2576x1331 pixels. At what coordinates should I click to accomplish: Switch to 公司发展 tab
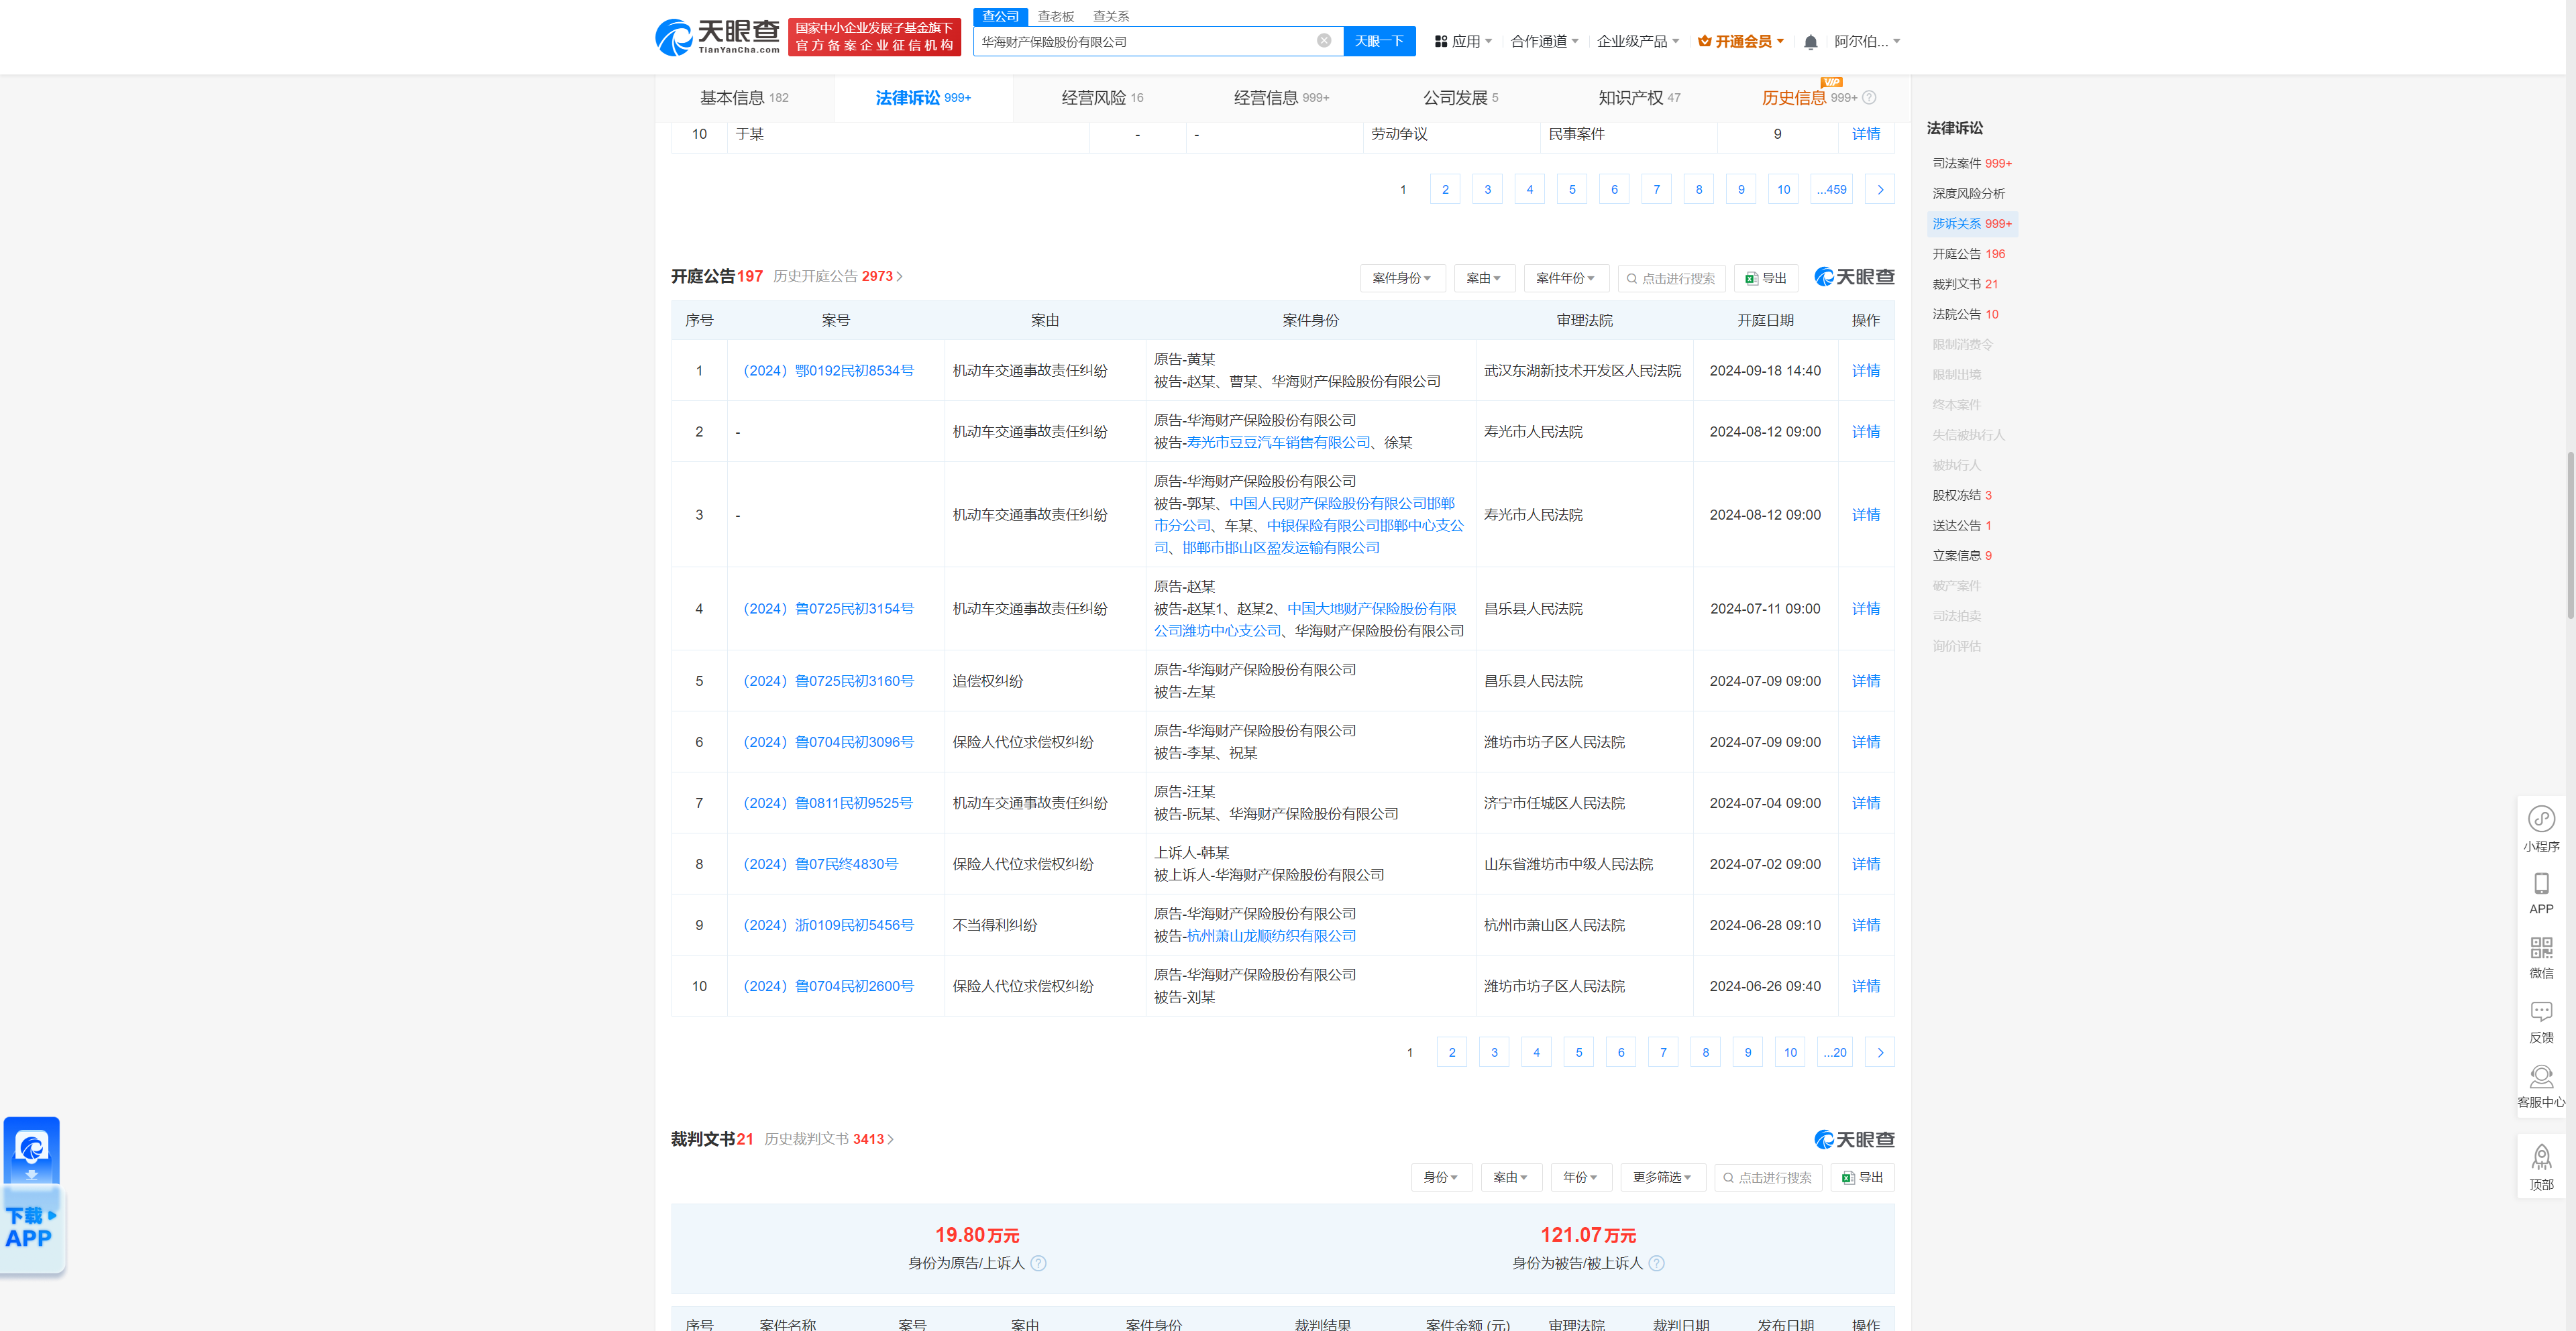(1460, 98)
